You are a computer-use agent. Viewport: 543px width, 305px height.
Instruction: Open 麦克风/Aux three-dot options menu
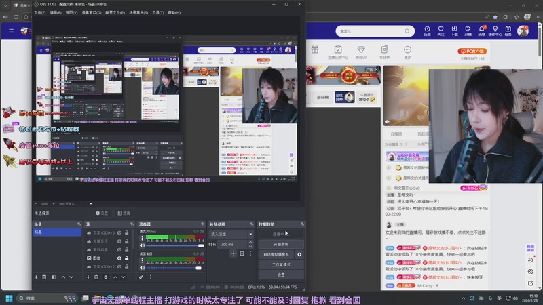[142, 238]
